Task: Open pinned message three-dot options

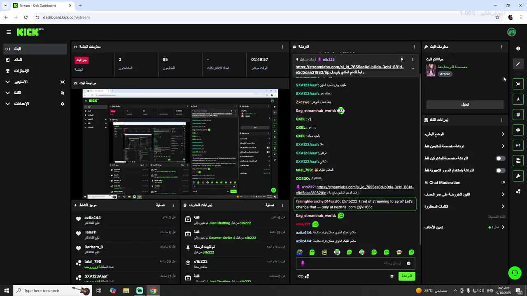Action: pos(413,60)
